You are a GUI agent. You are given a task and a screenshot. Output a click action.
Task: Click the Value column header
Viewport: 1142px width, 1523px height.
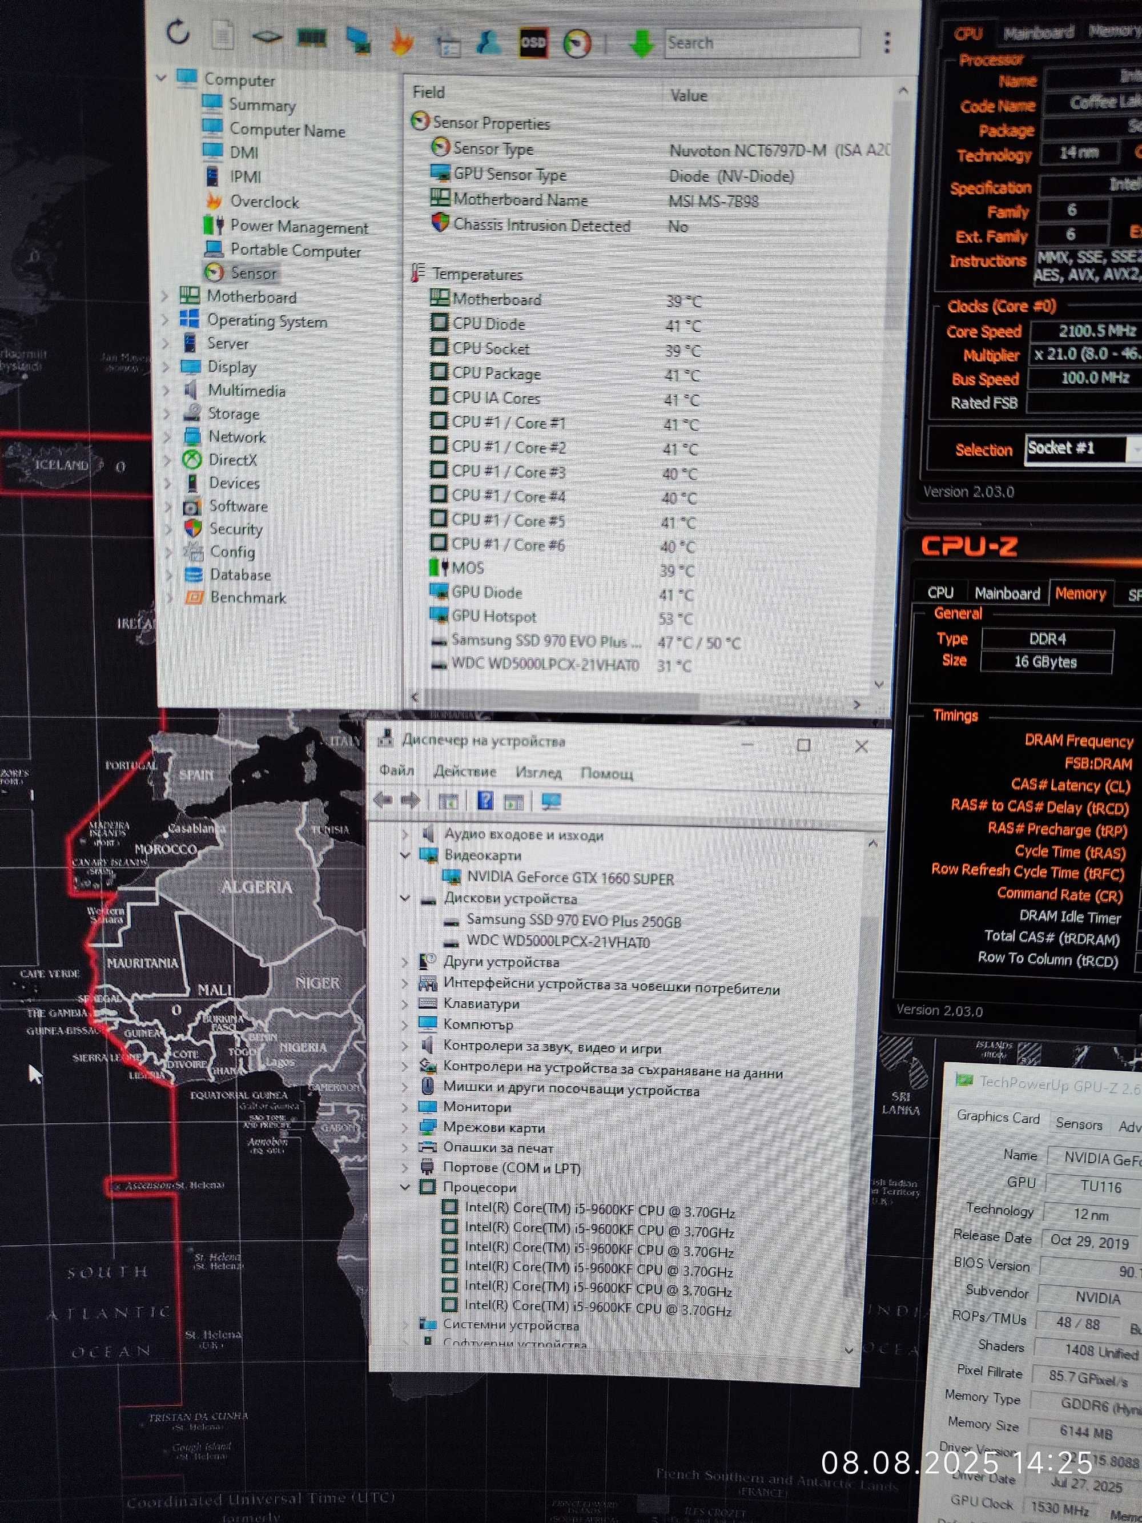point(689,96)
